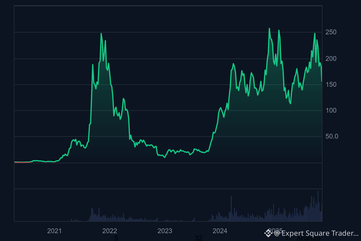
Task: Click the "100" price axis label
Action: [331, 110]
